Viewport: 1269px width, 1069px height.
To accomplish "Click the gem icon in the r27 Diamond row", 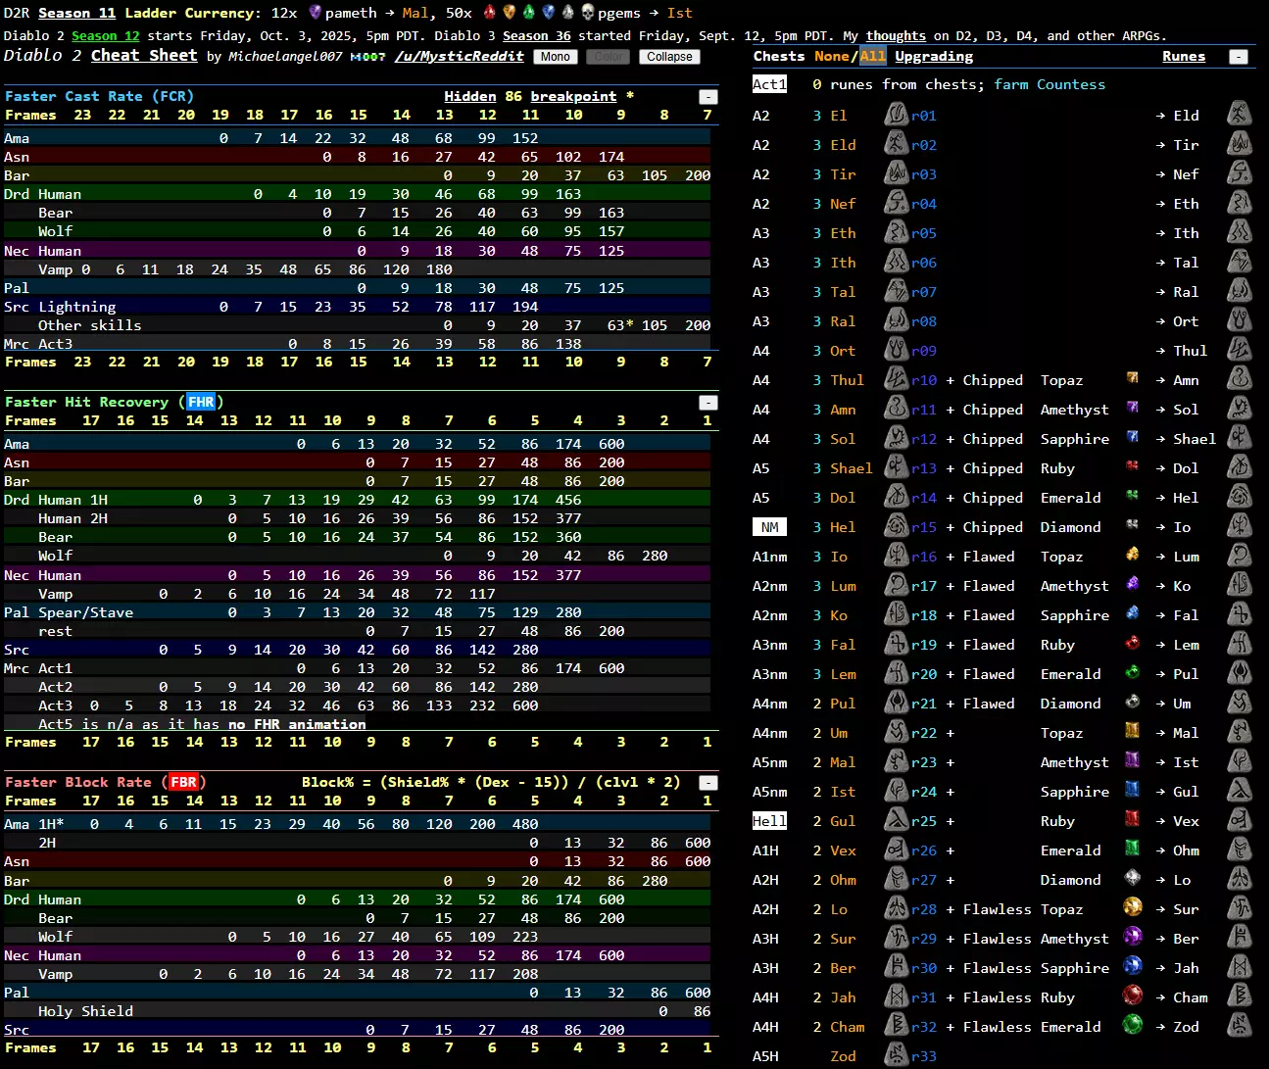I will pyautogui.click(x=1133, y=878).
